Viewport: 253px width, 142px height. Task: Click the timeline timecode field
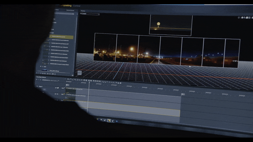[x=46, y=80]
